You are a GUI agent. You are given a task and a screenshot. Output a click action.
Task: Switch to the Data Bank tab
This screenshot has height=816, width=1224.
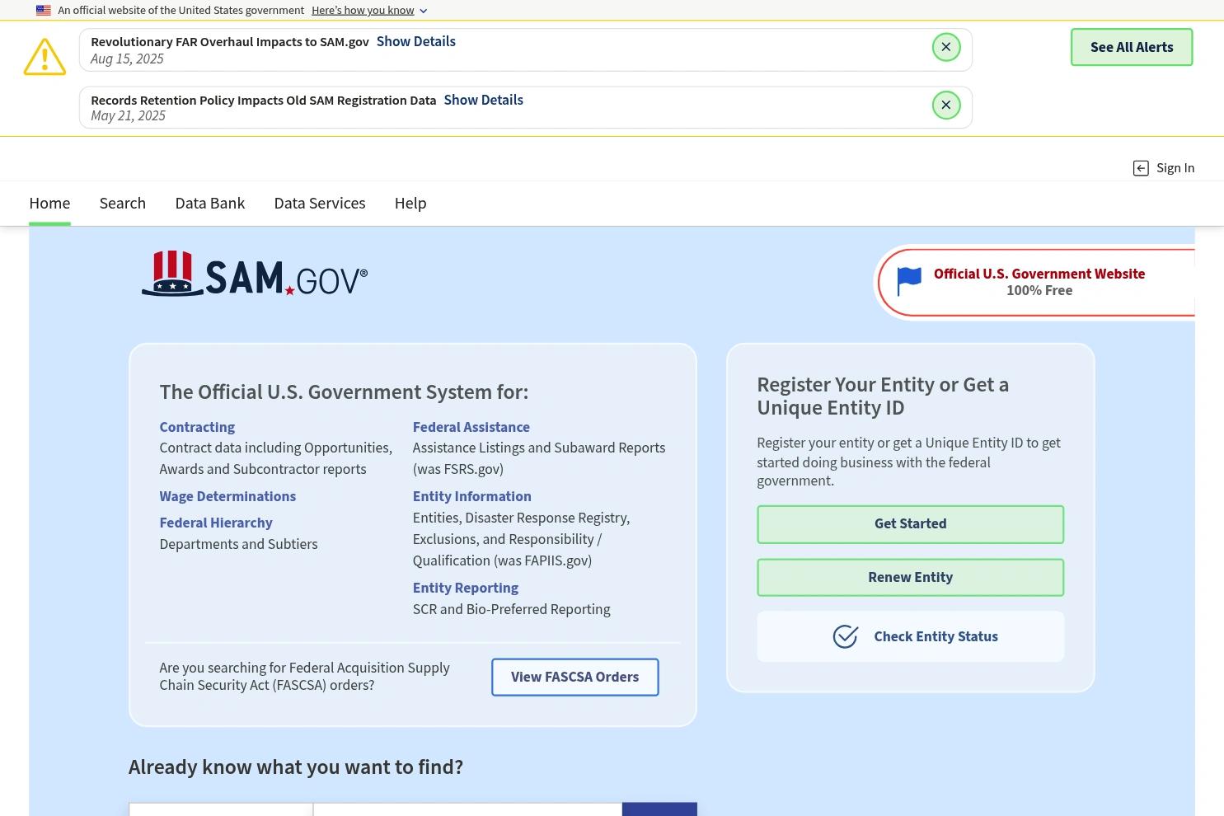click(x=209, y=203)
